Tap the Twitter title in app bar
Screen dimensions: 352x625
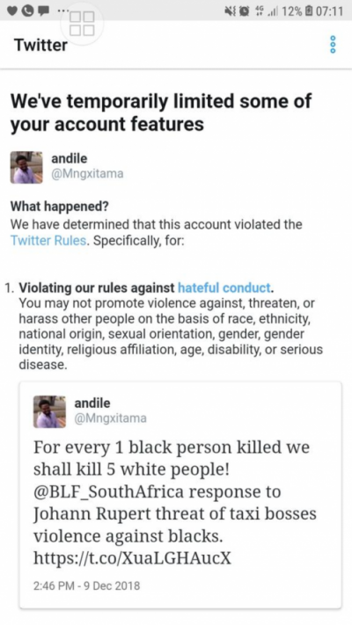point(40,45)
